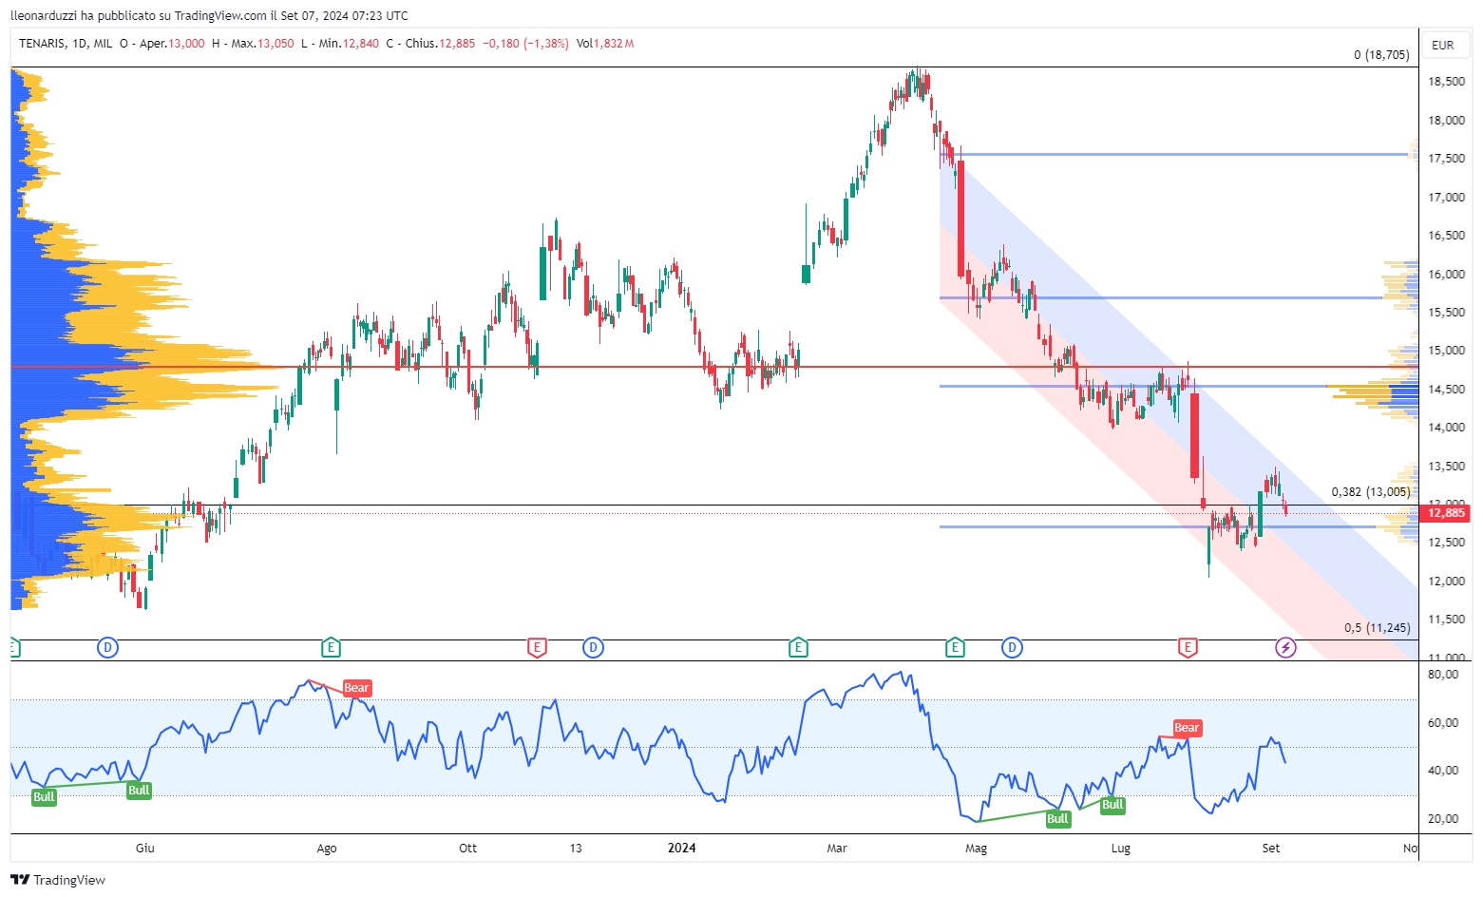Open the blue dividend marker after Mag
Image resolution: width=1483 pixels, height=897 pixels.
[1012, 648]
